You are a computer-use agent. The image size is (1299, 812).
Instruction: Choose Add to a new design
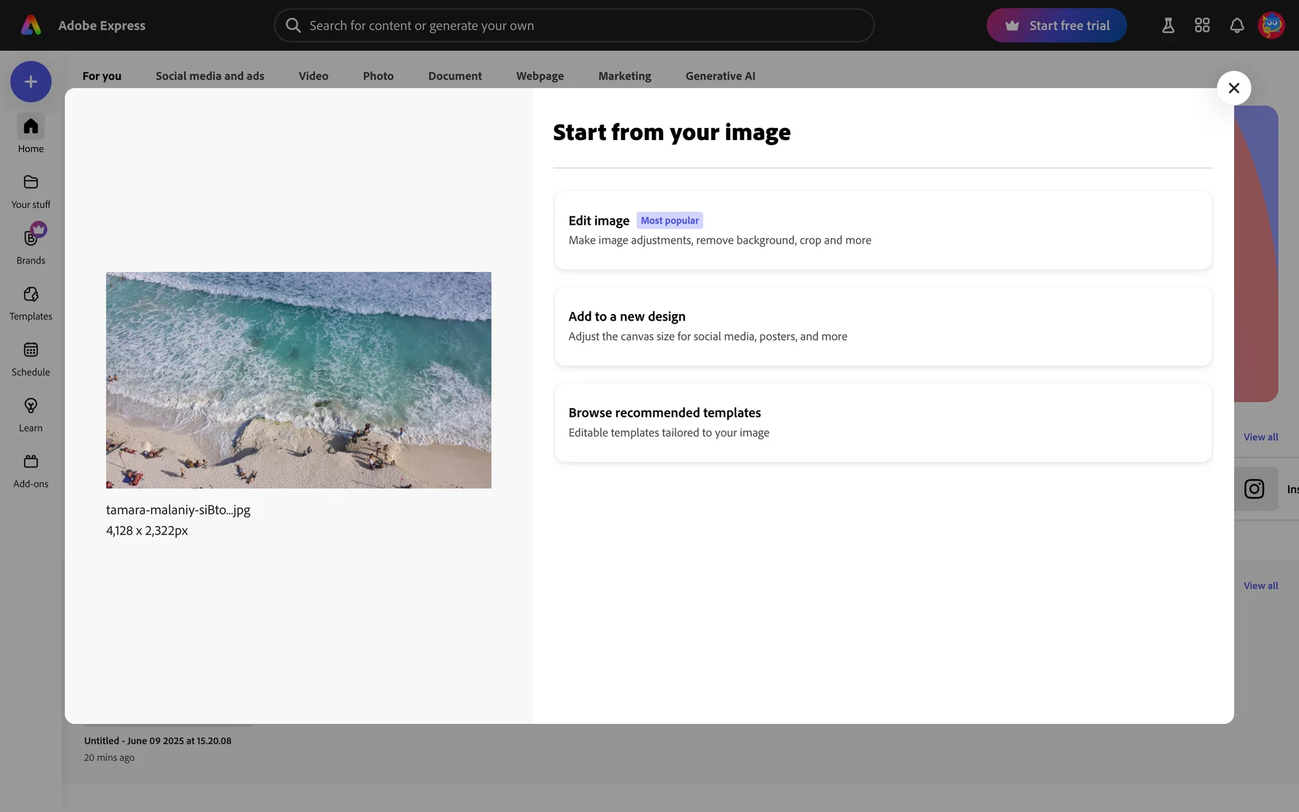(x=882, y=326)
